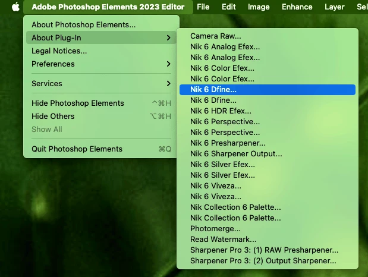368x277 pixels.
Task: Expand the About Plug-In submenu
Action: [x=101, y=37]
